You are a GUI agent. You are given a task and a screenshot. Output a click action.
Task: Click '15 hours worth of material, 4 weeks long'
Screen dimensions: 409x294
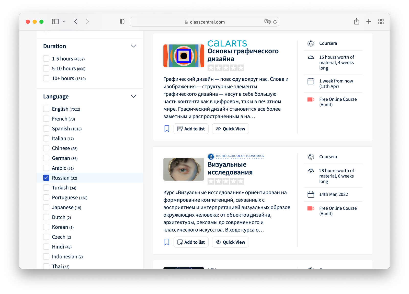tap(337, 63)
